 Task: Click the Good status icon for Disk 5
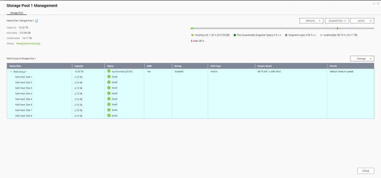pos(109,99)
